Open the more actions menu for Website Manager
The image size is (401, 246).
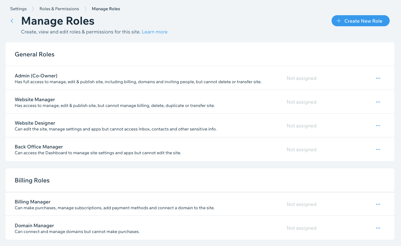click(378, 102)
